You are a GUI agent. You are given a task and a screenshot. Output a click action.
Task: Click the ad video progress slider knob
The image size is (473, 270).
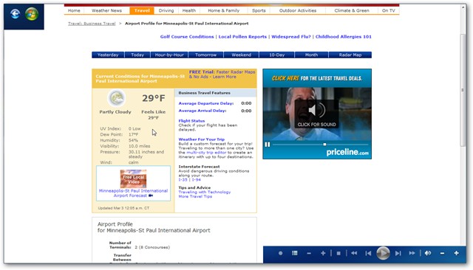tap(324, 145)
